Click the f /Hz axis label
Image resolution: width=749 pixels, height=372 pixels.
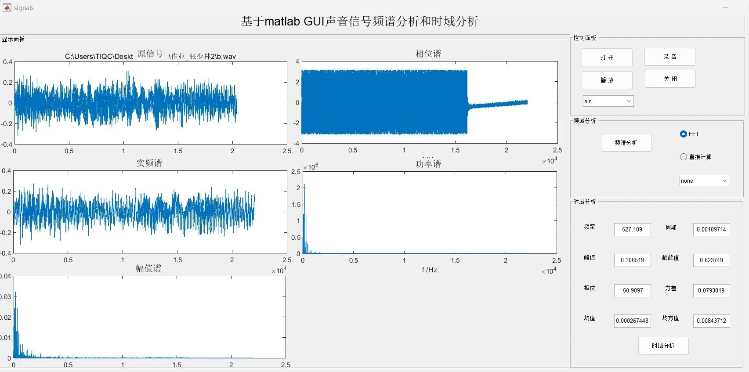430,270
